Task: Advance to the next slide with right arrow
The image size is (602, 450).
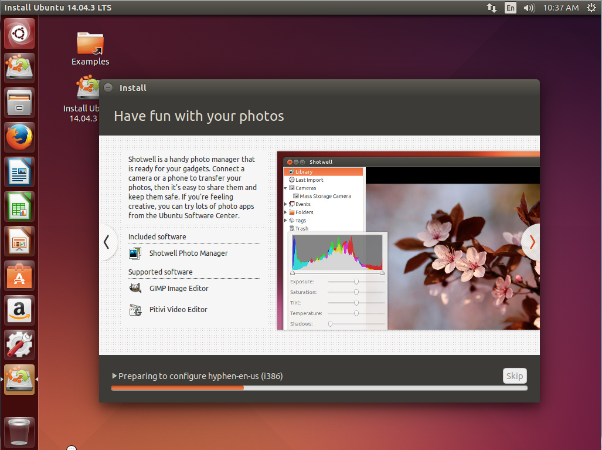Action: pos(532,242)
